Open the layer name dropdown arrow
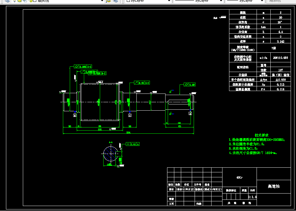Screen dimensions: 296x211 pos(102,1)
